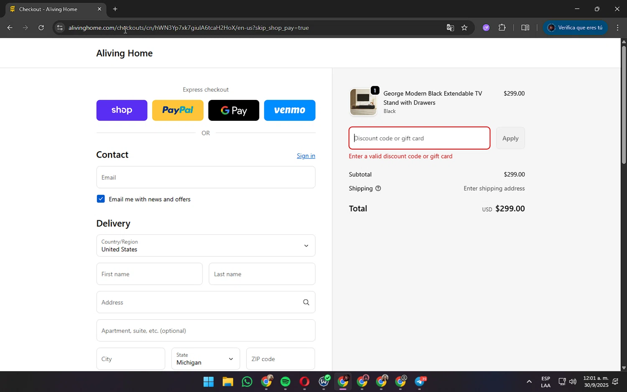Click the Sign in link
Image resolution: width=627 pixels, height=392 pixels.
pos(306,156)
